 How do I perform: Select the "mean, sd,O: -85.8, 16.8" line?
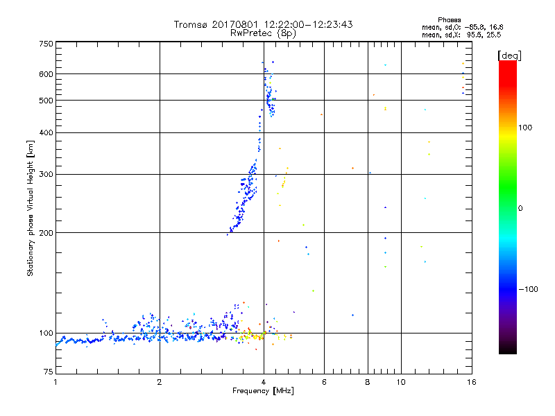pos(462,27)
